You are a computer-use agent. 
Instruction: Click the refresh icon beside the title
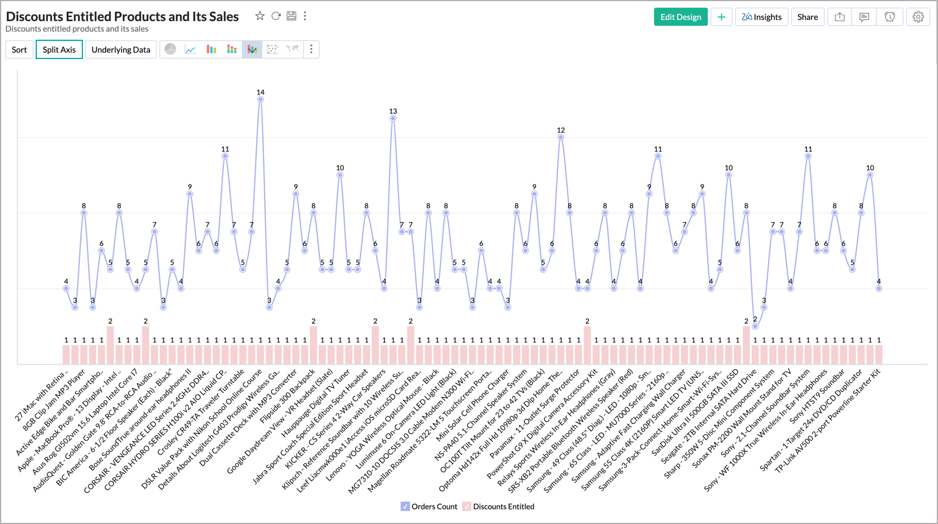276,16
